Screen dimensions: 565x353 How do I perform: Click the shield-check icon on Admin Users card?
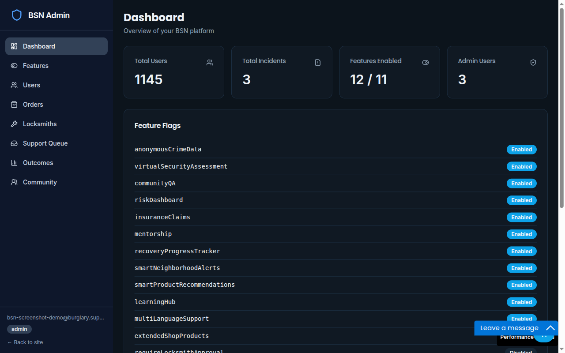pos(533,63)
